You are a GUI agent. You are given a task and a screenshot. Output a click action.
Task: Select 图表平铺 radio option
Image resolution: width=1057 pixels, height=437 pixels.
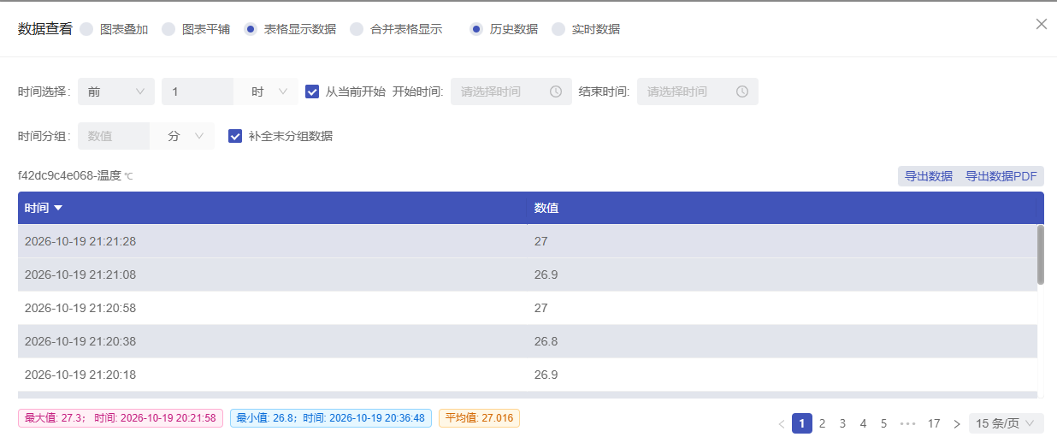pyautogui.click(x=168, y=29)
